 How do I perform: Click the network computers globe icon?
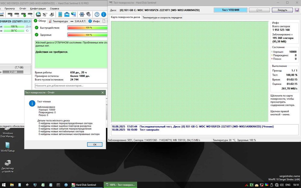[73, 14]
